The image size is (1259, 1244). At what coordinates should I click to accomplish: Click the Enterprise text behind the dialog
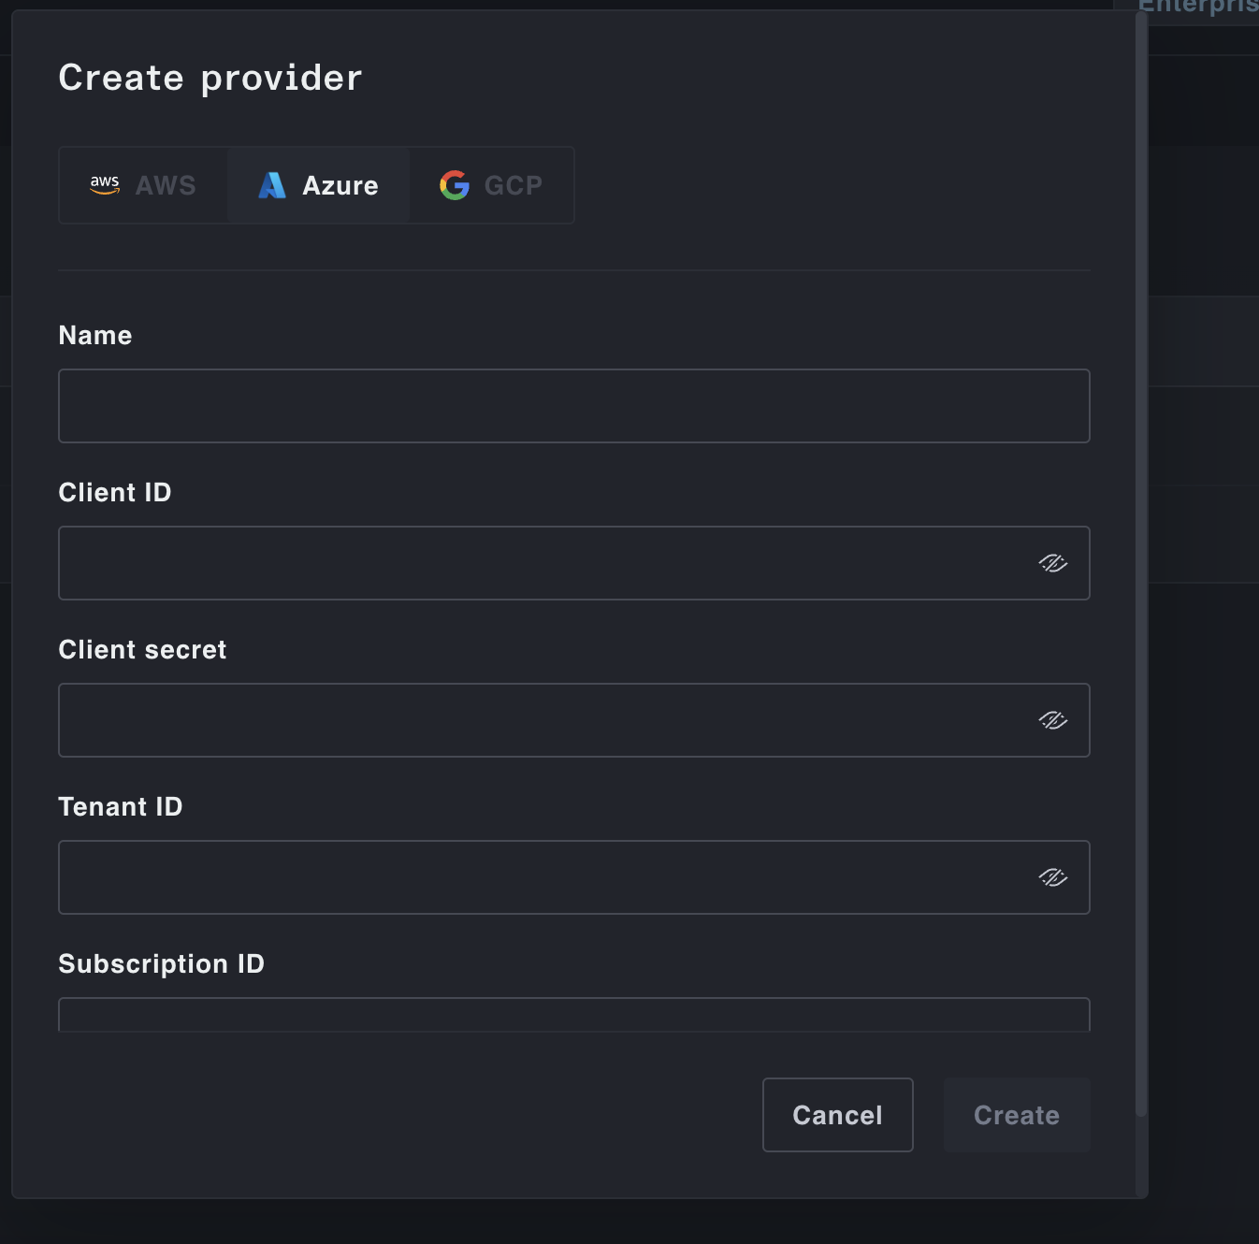click(x=1197, y=7)
